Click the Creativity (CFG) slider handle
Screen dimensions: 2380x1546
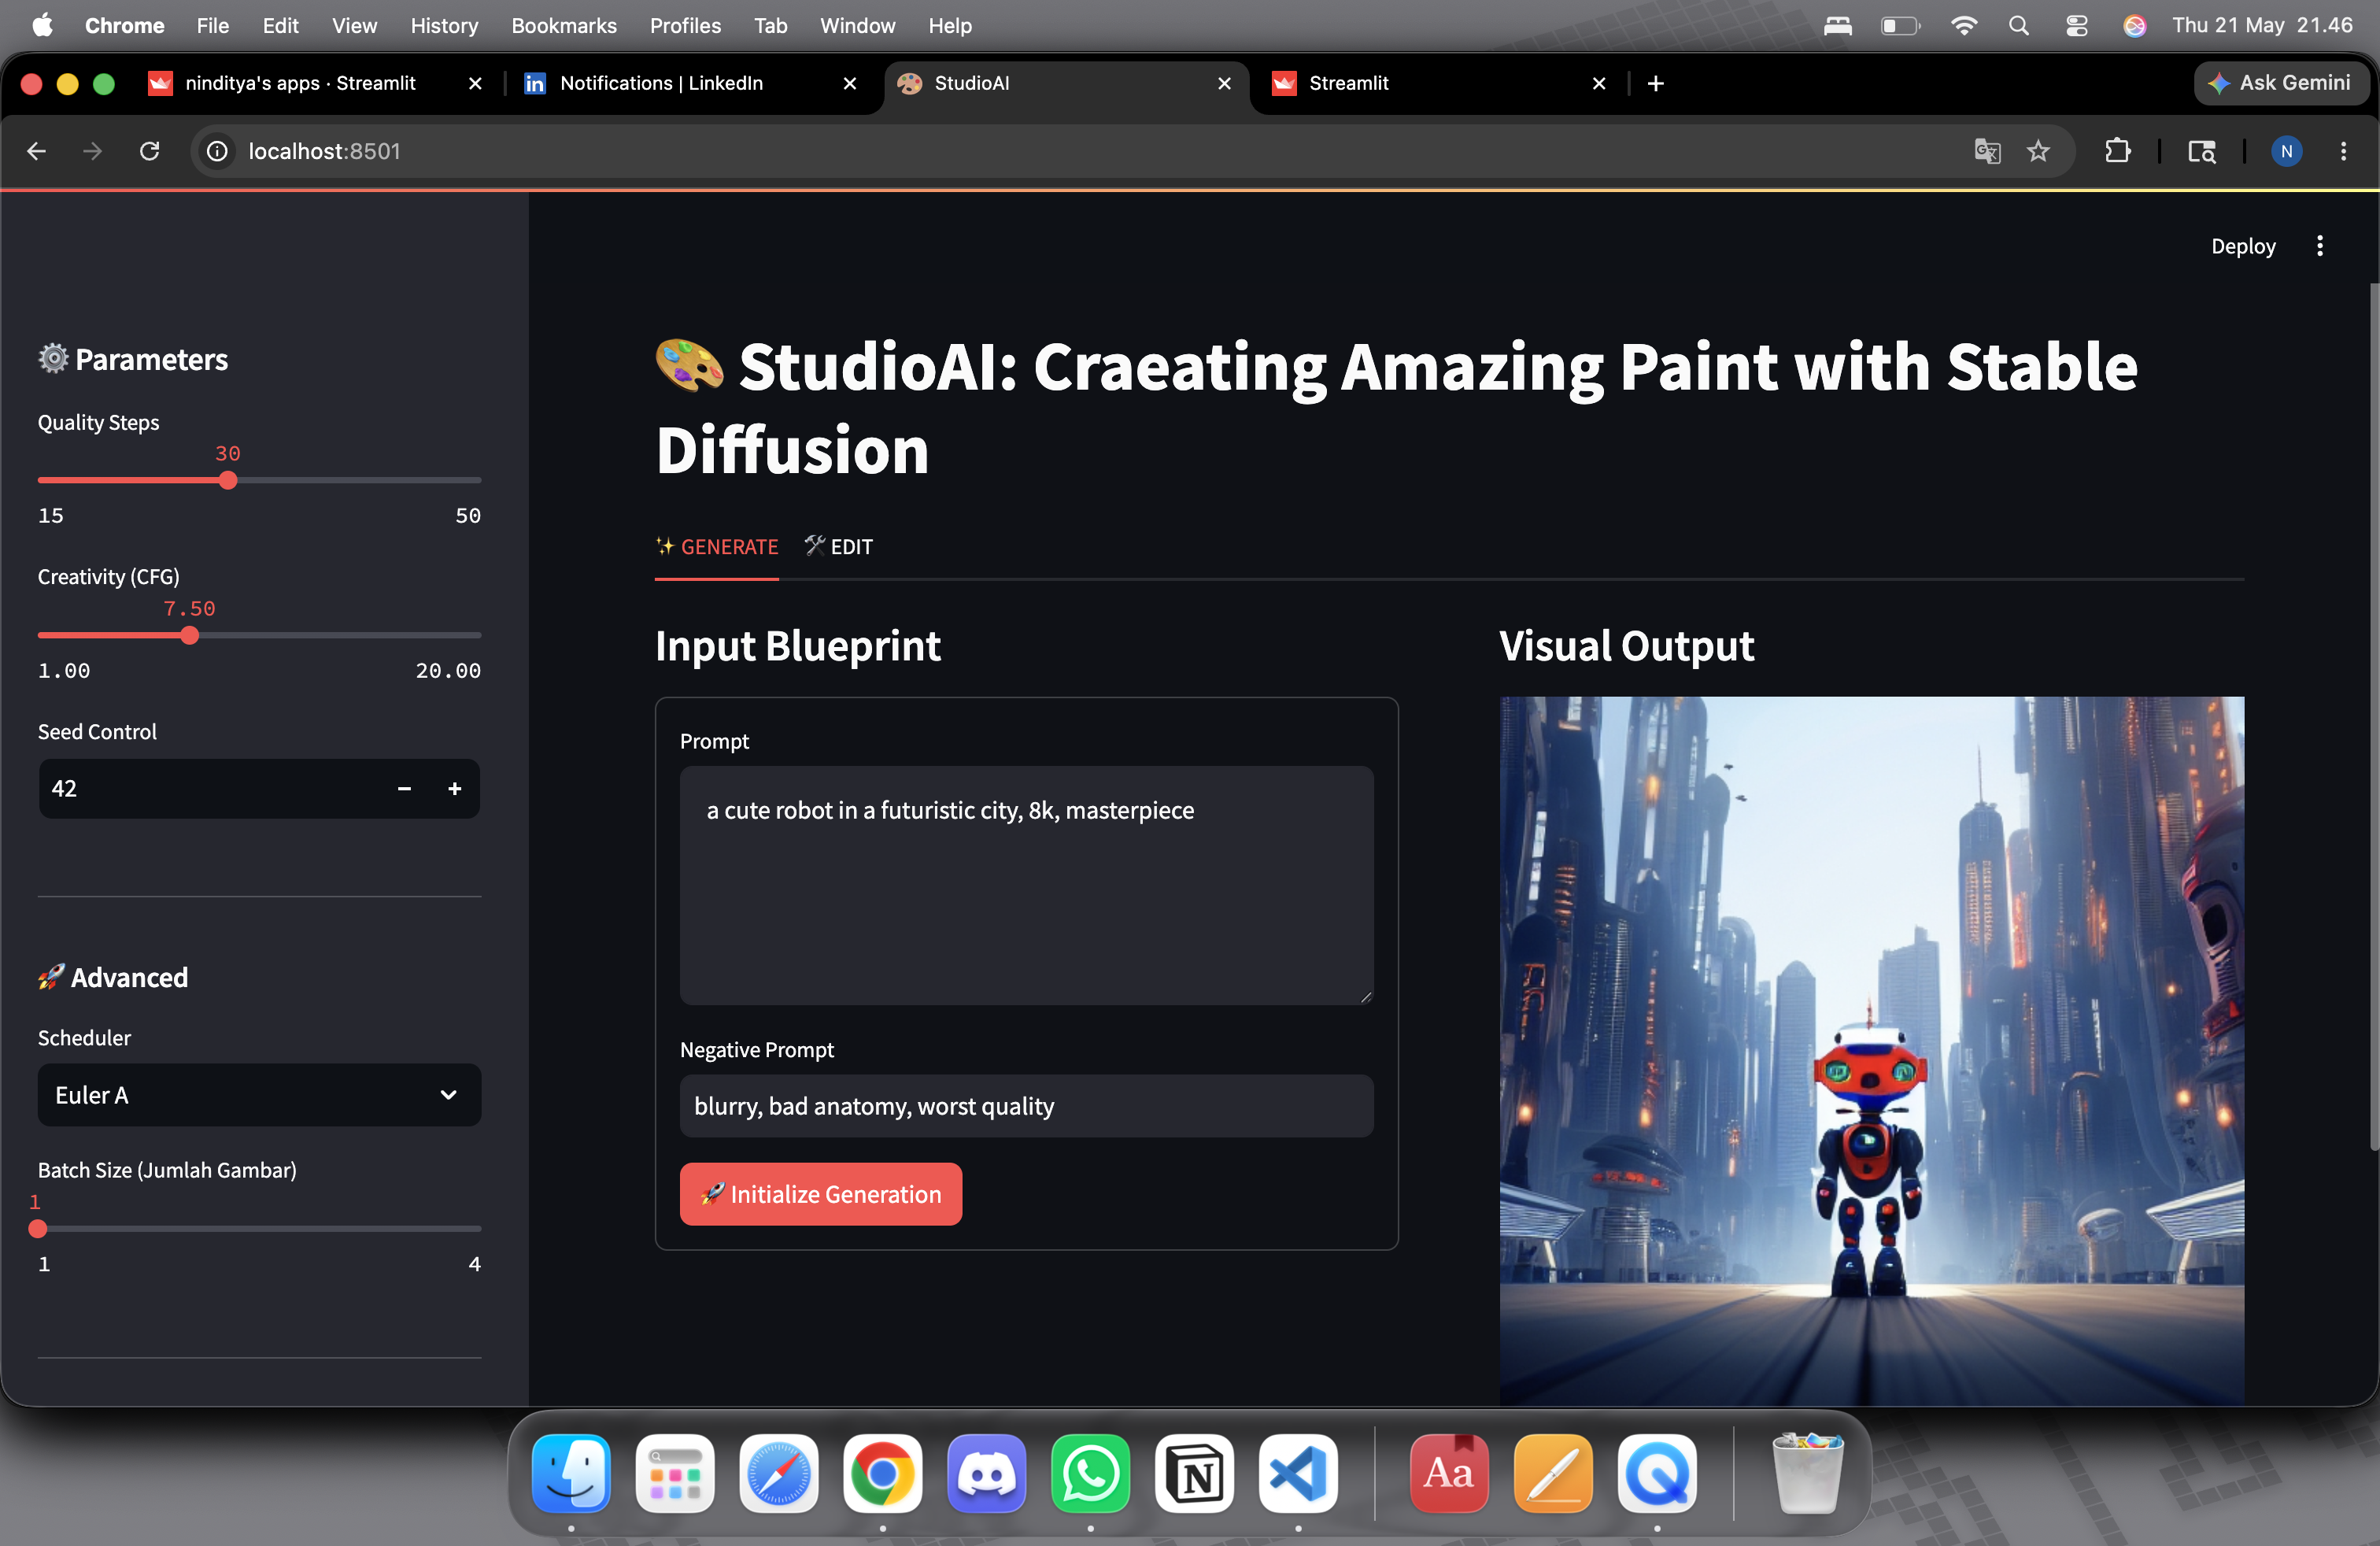[x=189, y=636]
